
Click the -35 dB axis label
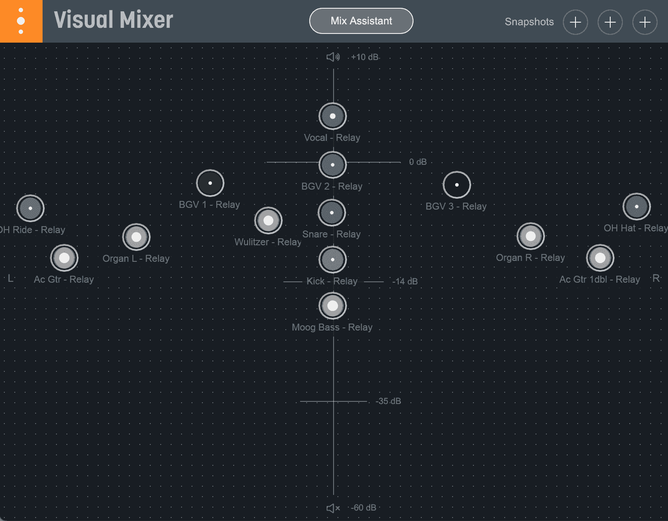click(x=388, y=401)
